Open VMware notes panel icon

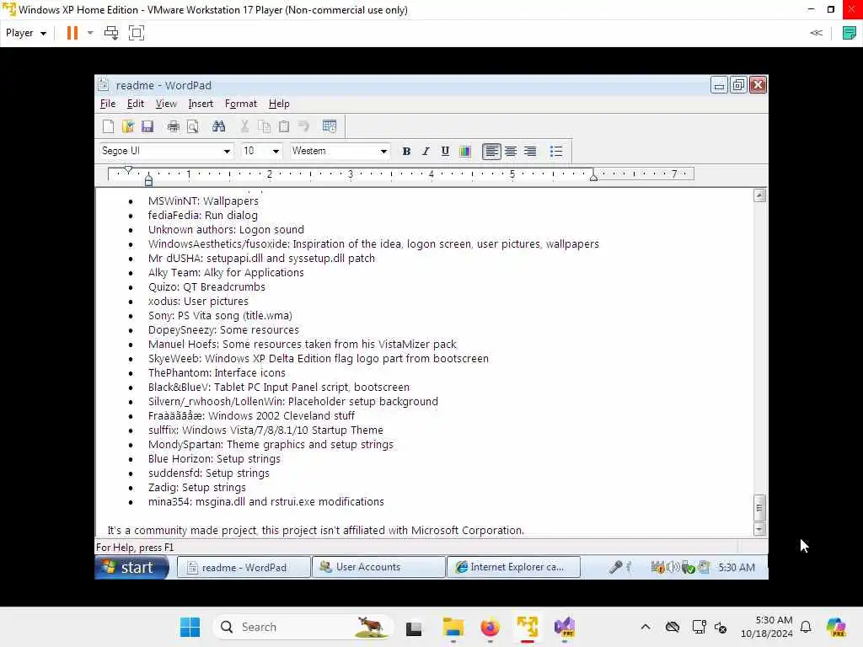point(850,33)
